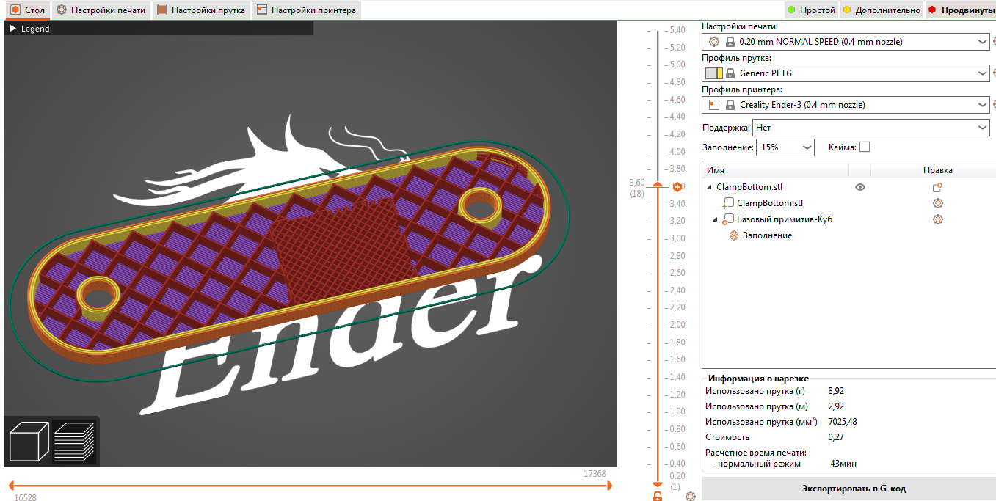Click the 0,27 cost value
The height and width of the screenshot is (501, 996).
pos(836,437)
